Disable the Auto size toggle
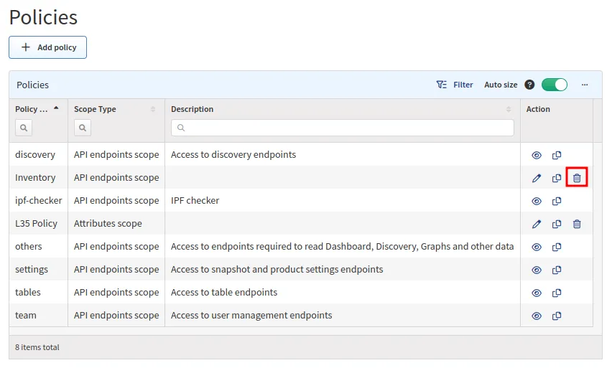The width and height of the screenshot is (612, 368). click(554, 85)
